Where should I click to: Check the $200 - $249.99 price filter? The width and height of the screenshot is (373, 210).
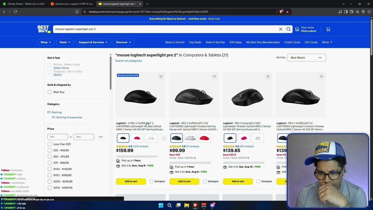(x=50, y=181)
